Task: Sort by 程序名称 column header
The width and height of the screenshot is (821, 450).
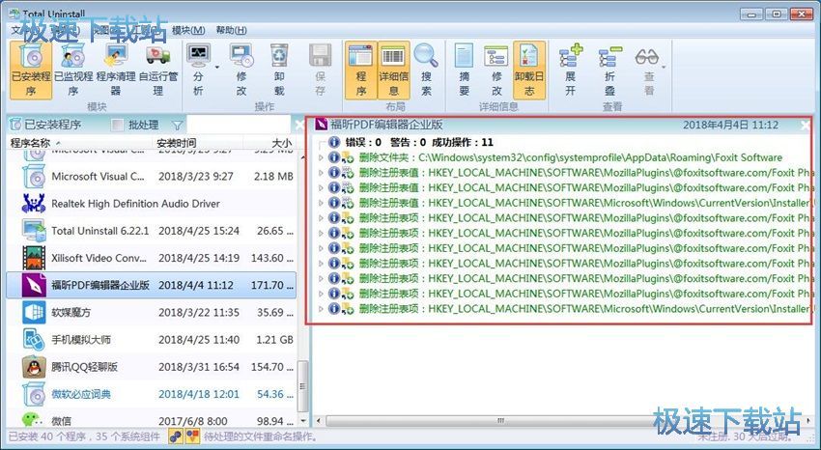Action: coord(79,143)
